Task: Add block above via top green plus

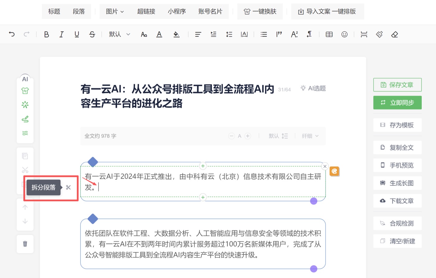Action: click(x=203, y=166)
